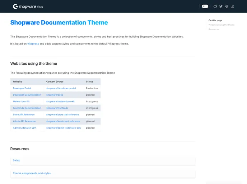Open the Admin Extension SDK link
Viewport: 247px width, 184px height.
coord(24,128)
